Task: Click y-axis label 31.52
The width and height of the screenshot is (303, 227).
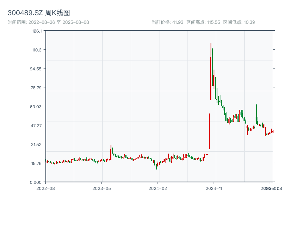Action: pyautogui.click(x=36, y=145)
